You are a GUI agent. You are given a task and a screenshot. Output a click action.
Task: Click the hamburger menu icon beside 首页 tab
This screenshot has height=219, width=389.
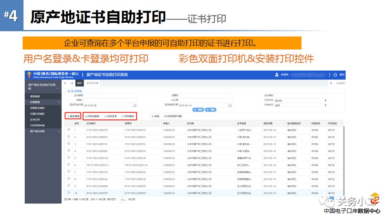[65, 83]
